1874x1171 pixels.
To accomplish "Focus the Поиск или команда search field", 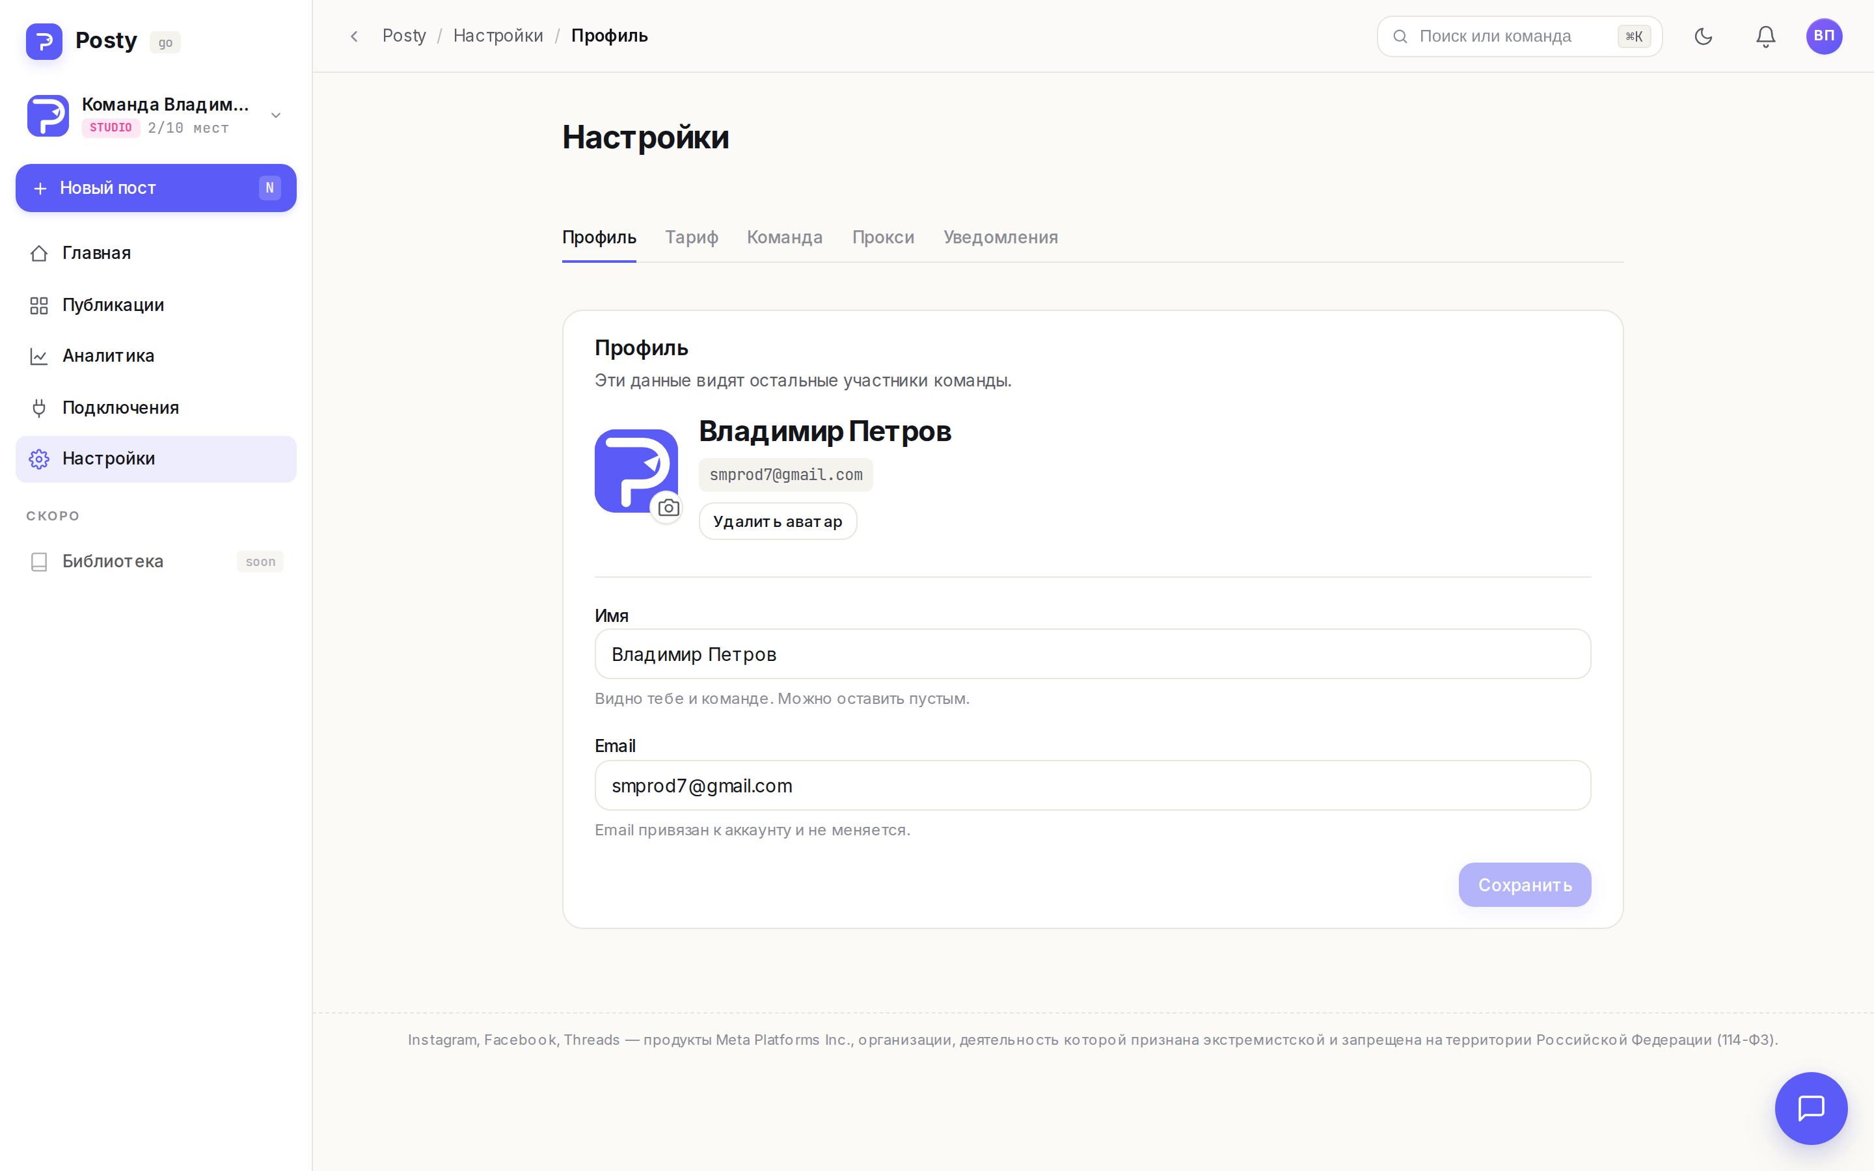I will pyautogui.click(x=1519, y=36).
